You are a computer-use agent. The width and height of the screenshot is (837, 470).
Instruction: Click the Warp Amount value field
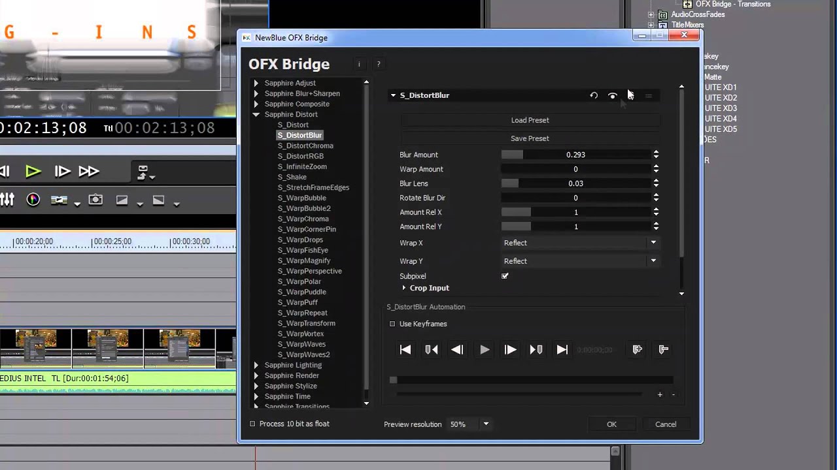(575, 169)
